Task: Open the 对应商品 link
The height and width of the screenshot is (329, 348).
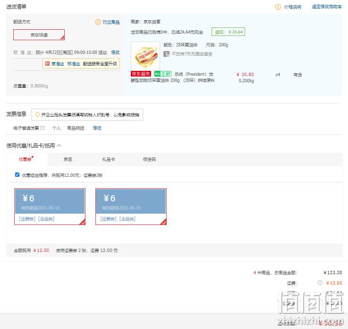Action: 111,22
